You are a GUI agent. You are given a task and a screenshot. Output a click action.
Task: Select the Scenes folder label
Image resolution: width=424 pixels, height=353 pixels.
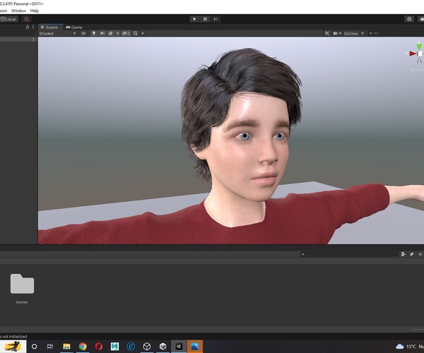click(x=22, y=302)
